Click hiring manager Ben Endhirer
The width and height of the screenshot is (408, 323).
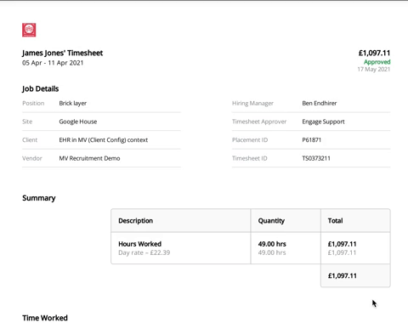(x=320, y=103)
